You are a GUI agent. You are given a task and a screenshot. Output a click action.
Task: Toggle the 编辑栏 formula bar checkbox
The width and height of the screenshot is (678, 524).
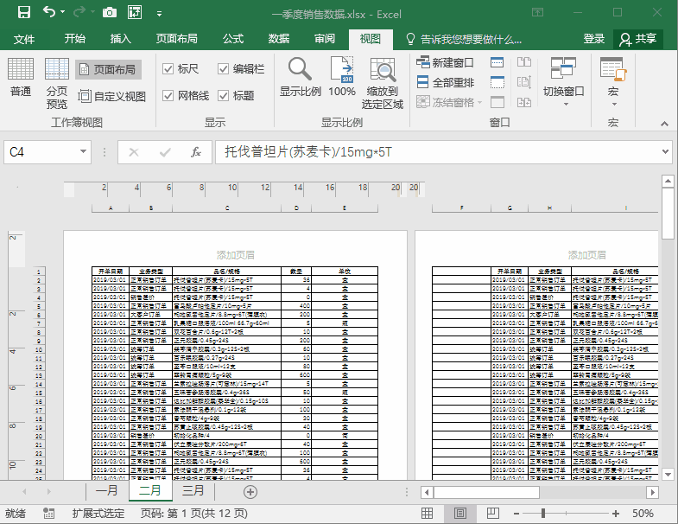[x=224, y=69]
